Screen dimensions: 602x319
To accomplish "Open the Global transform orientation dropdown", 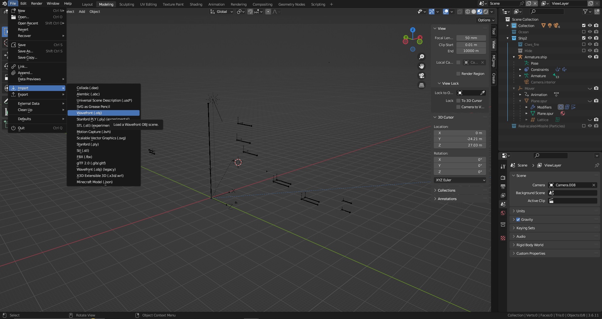I will [x=222, y=12].
